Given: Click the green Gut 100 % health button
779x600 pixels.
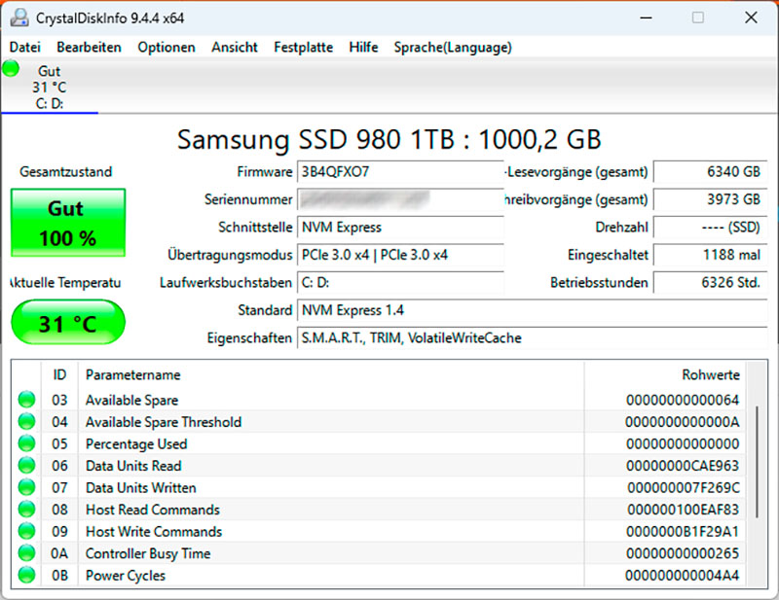Looking at the screenshot, I should coord(67,220).
